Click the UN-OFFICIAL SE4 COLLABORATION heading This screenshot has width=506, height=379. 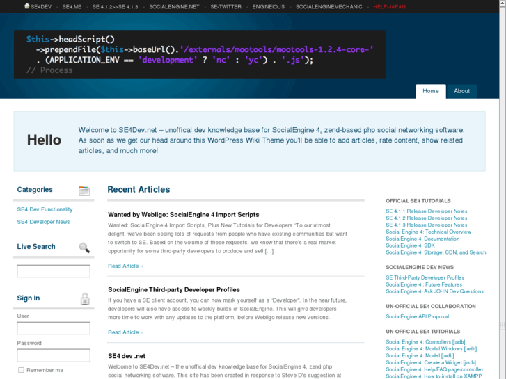[431, 306]
